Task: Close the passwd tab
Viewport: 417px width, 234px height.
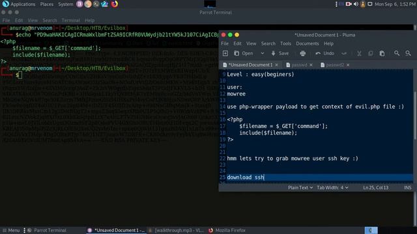Action: click(x=311, y=65)
